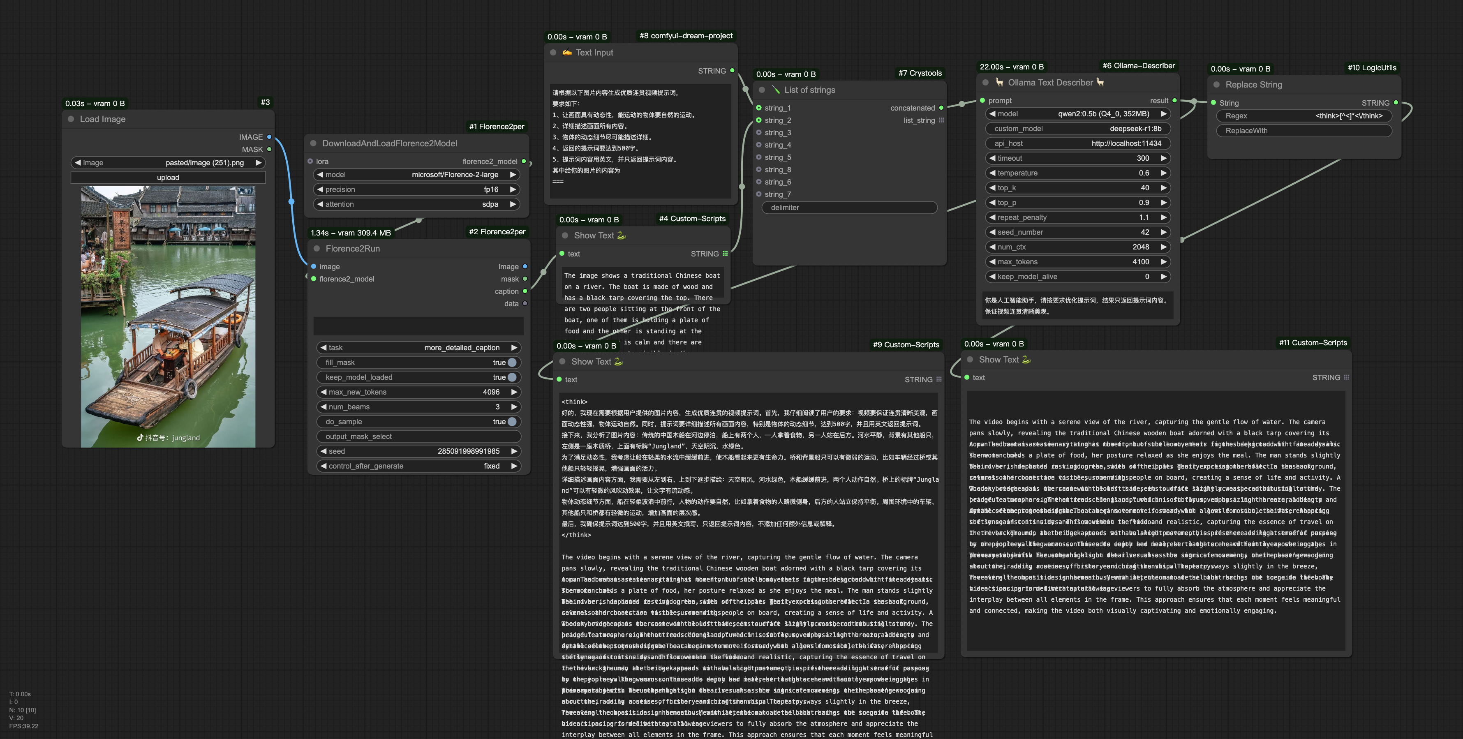Viewport: 1463px width, 739px height.
Task: Increase the timeout value arrow
Action: 1163,158
